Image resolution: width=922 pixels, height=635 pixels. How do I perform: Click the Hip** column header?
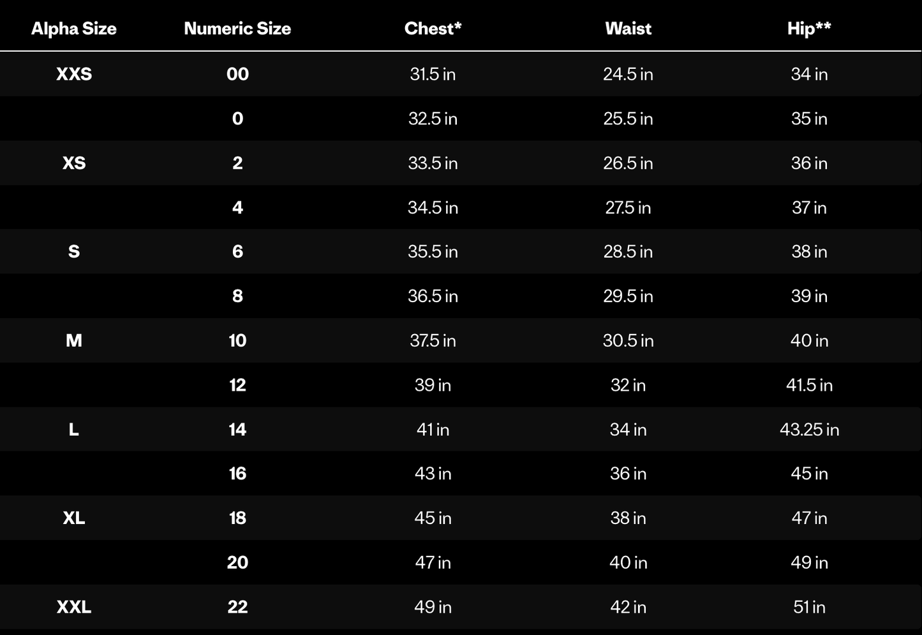809,29
